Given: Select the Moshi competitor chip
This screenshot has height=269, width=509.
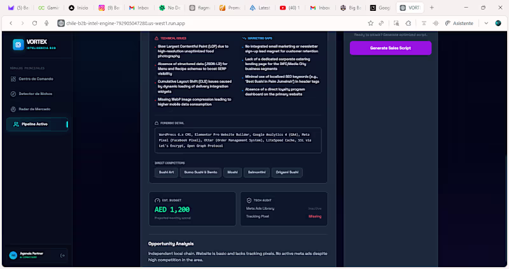Looking at the screenshot, I should (232, 172).
